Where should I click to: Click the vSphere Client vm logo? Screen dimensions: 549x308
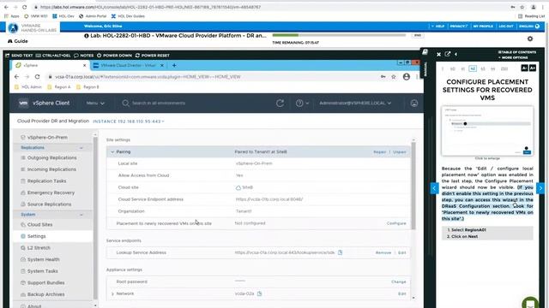(x=23, y=103)
